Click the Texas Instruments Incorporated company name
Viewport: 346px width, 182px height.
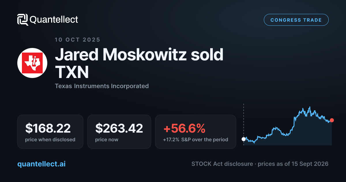tap(102, 86)
